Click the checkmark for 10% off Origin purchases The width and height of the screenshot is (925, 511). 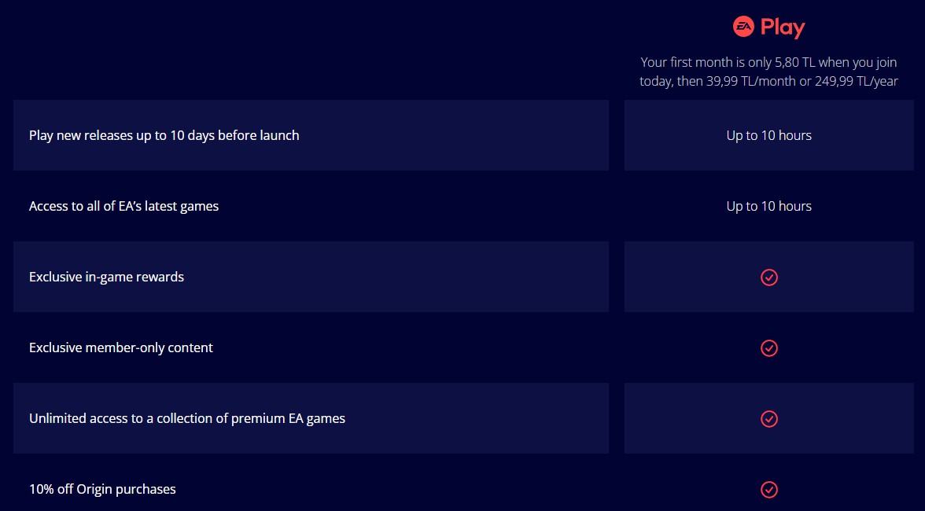768,489
